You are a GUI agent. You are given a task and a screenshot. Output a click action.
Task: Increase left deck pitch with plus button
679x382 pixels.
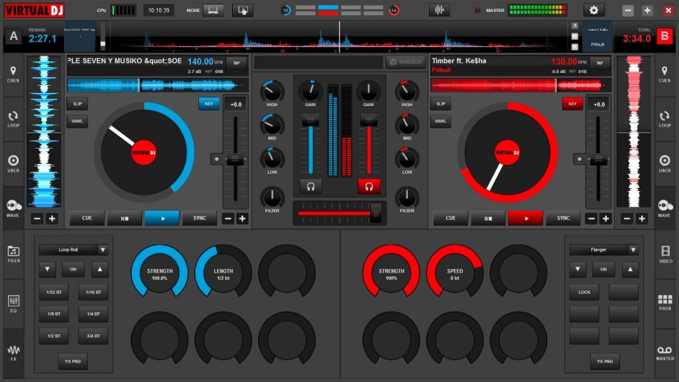(243, 218)
